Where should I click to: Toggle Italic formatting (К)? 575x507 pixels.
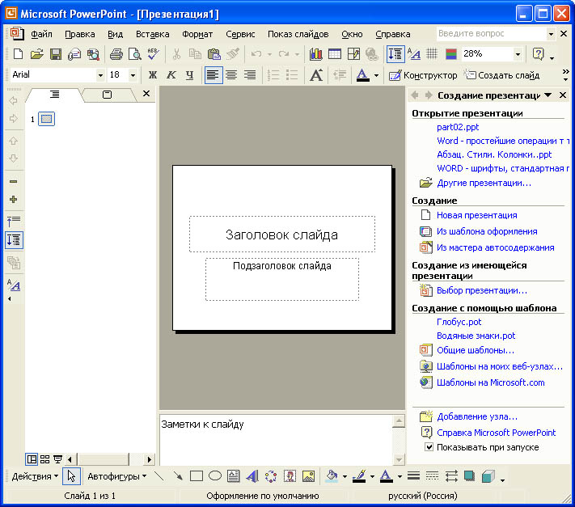pos(171,75)
